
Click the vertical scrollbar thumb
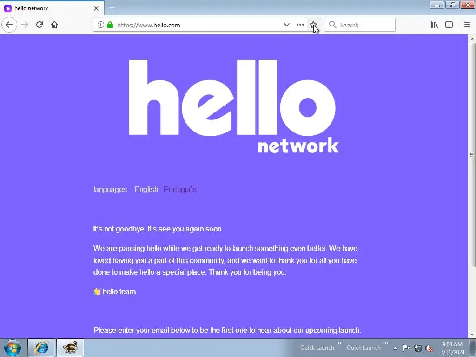[472, 155]
